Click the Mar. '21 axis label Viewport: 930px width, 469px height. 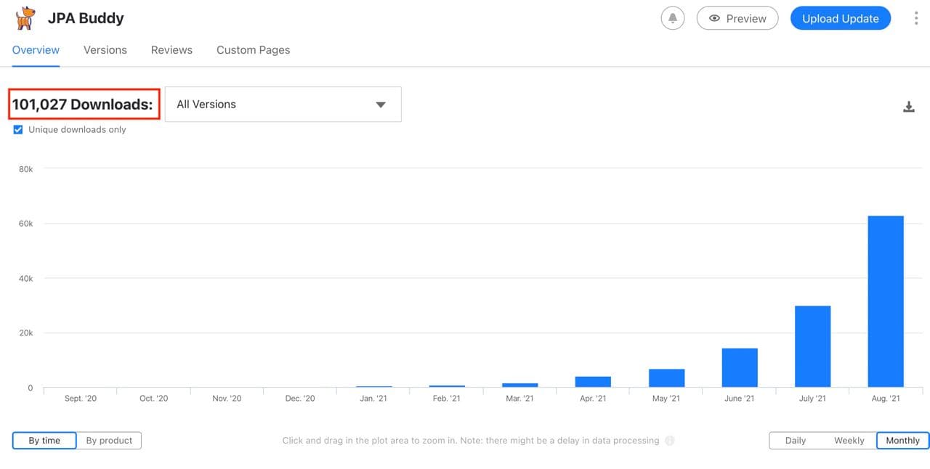click(x=519, y=399)
